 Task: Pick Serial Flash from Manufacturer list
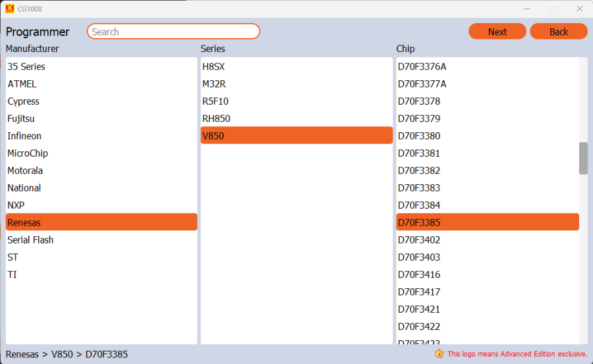coord(30,240)
